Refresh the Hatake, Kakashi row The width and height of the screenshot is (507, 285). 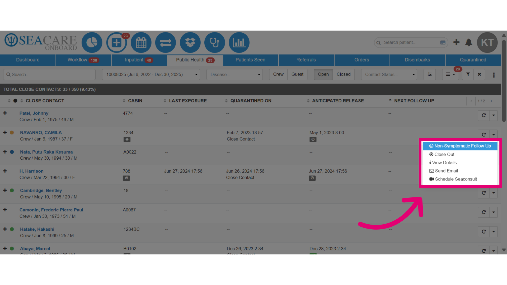[x=484, y=231]
